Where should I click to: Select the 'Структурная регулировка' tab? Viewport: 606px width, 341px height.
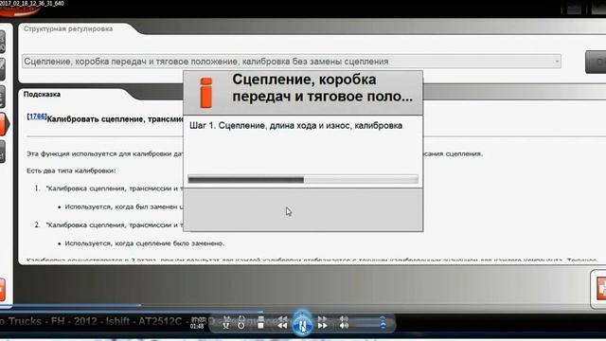click(68, 29)
